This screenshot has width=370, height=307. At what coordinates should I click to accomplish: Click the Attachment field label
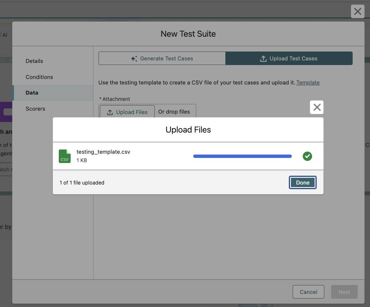click(x=116, y=99)
